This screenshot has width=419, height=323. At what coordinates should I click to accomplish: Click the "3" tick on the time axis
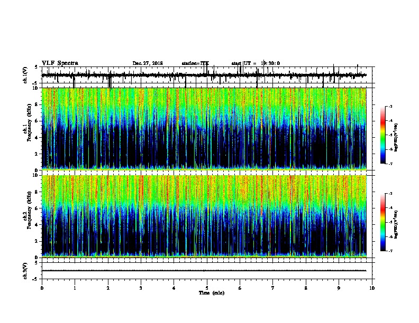[141, 288]
